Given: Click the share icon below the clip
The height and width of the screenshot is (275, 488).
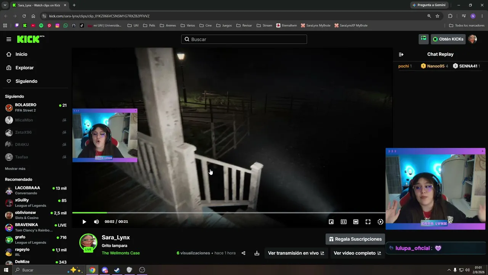Looking at the screenshot, I should pos(244,253).
